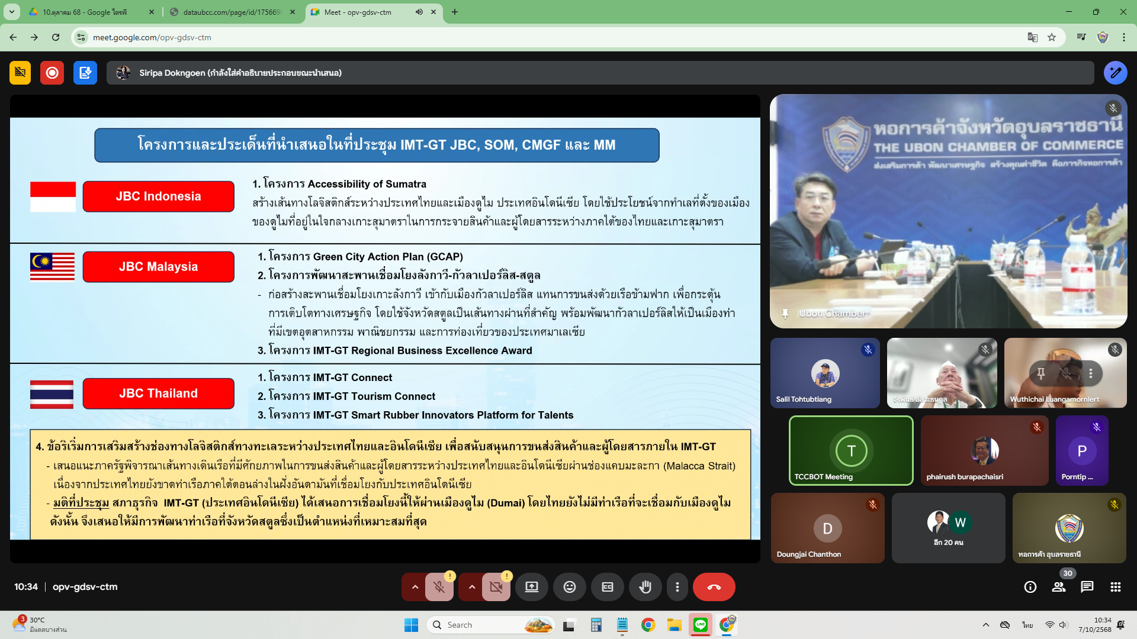The image size is (1137, 639).
Task: Open the people list icon
Action: (x=1059, y=587)
